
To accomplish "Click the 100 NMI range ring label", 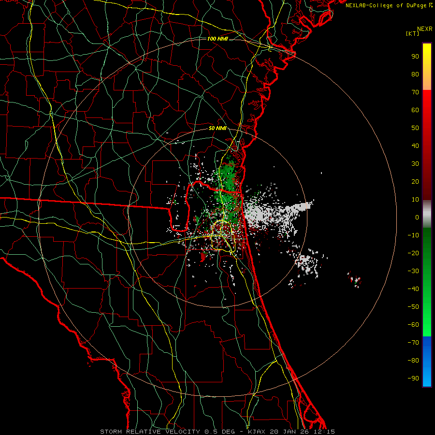I will pyautogui.click(x=217, y=39).
